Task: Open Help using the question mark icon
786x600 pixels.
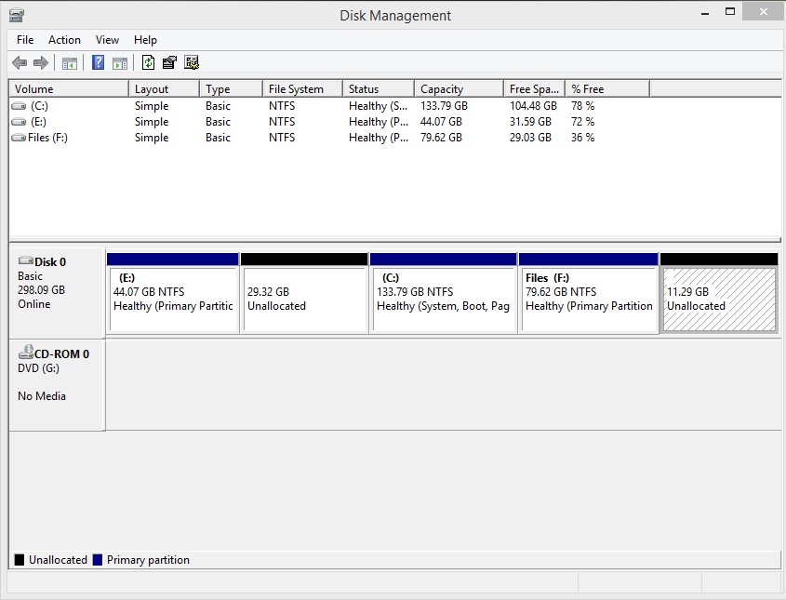Action: (x=97, y=62)
